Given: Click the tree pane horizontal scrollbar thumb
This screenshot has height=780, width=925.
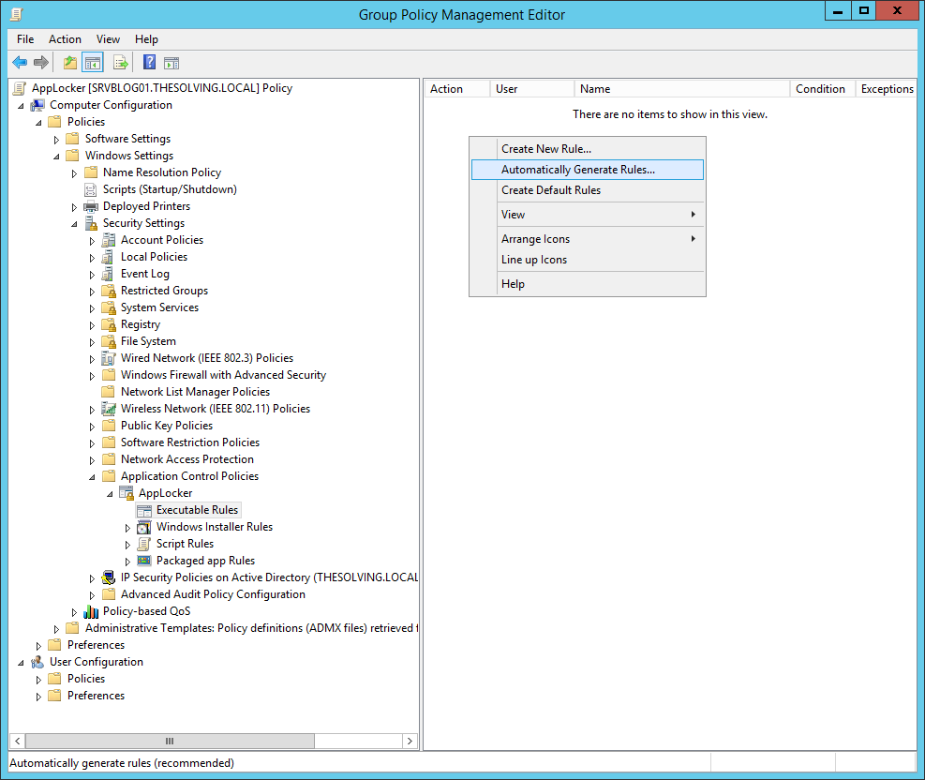Looking at the screenshot, I should (x=170, y=741).
